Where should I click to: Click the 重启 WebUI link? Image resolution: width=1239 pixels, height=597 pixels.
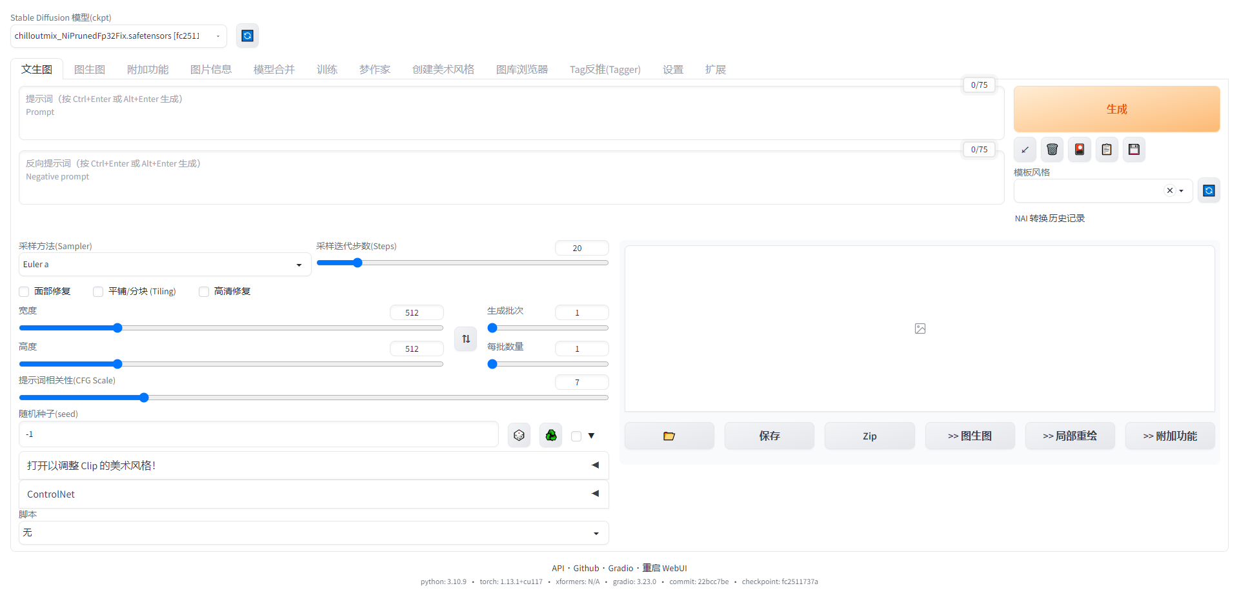[x=665, y=569]
